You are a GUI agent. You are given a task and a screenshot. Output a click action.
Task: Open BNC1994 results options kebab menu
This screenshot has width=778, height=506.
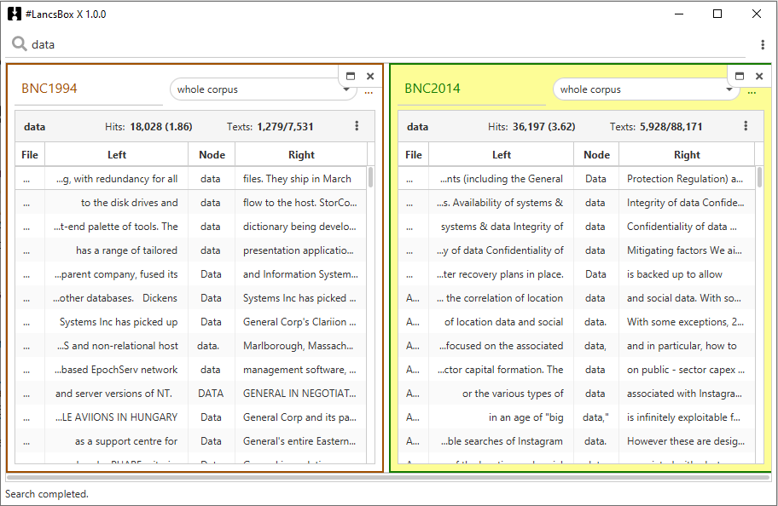pyautogui.click(x=357, y=126)
